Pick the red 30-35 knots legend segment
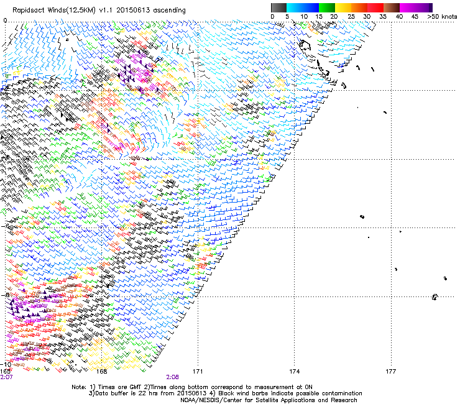The image size is (460, 404). (x=375, y=7)
